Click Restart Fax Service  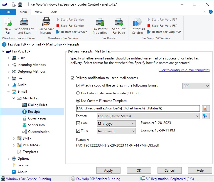[72, 32]
